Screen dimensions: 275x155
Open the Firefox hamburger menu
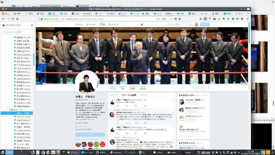(x=247, y=19)
